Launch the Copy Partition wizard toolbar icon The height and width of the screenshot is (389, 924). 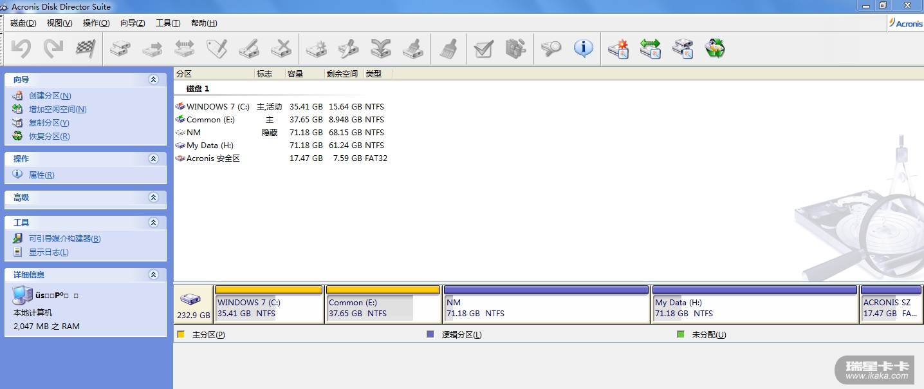coord(683,49)
